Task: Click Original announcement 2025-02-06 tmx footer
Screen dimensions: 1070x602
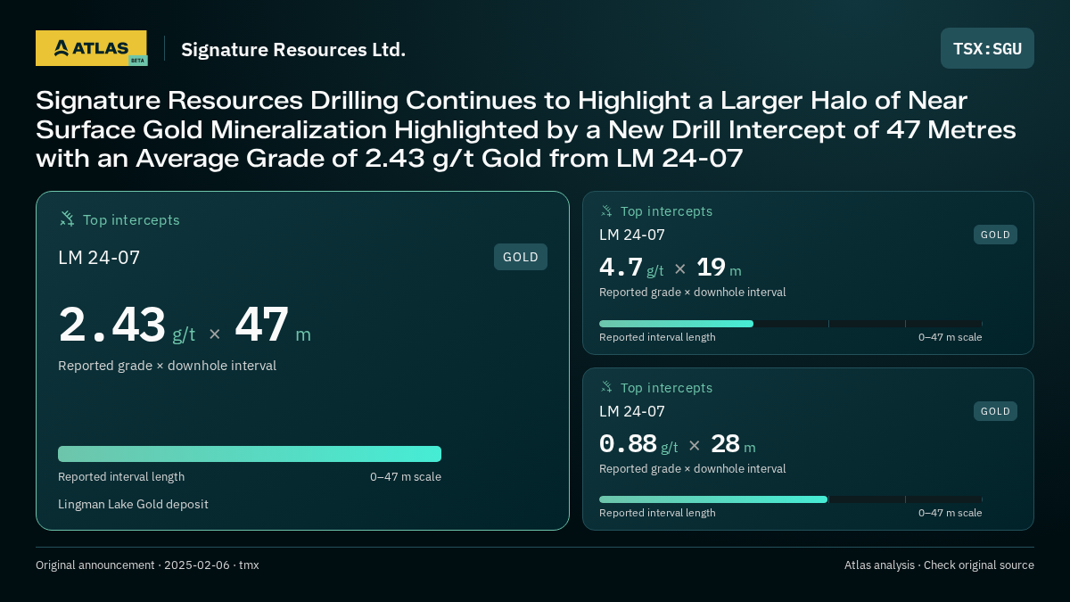Action: click(147, 565)
